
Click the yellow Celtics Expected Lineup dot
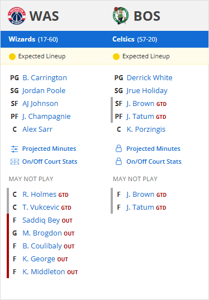click(116, 57)
